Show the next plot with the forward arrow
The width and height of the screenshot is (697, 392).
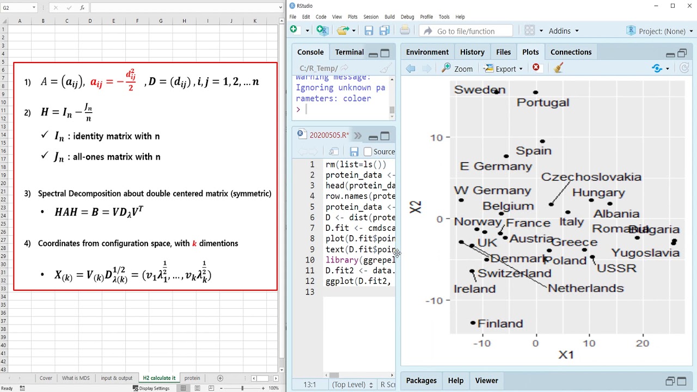coord(426,69)
